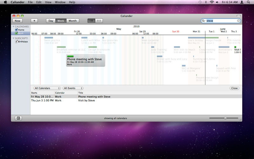Open the Help menu
Viewport: 254px width, 159px height.
coord(72,2)
